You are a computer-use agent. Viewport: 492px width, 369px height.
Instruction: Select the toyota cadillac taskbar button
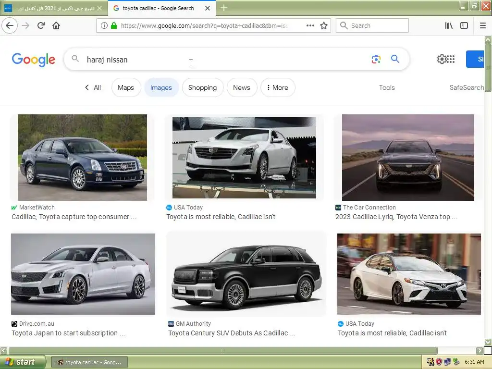tap(89, 362)
